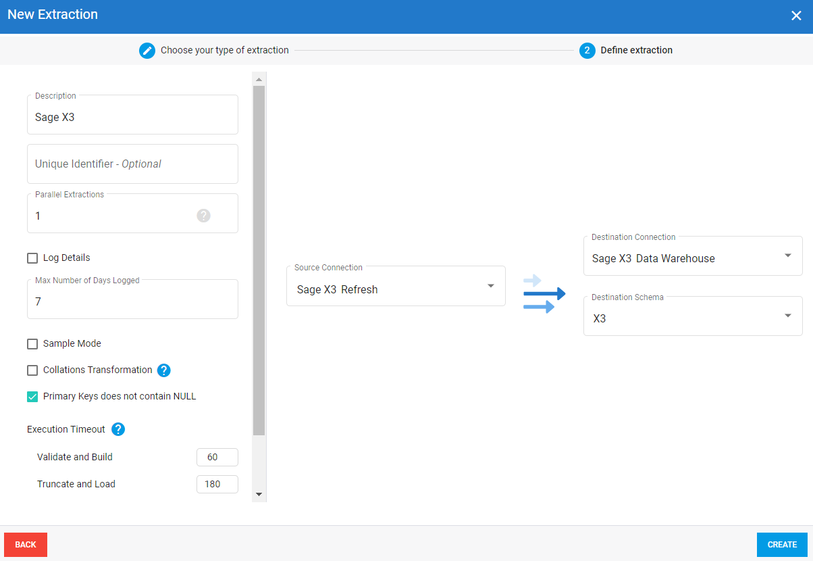Expand the Destination Connection dropdown
This screenshot has height=561, width=813.
pyautogui.click(x=693, y=256)
